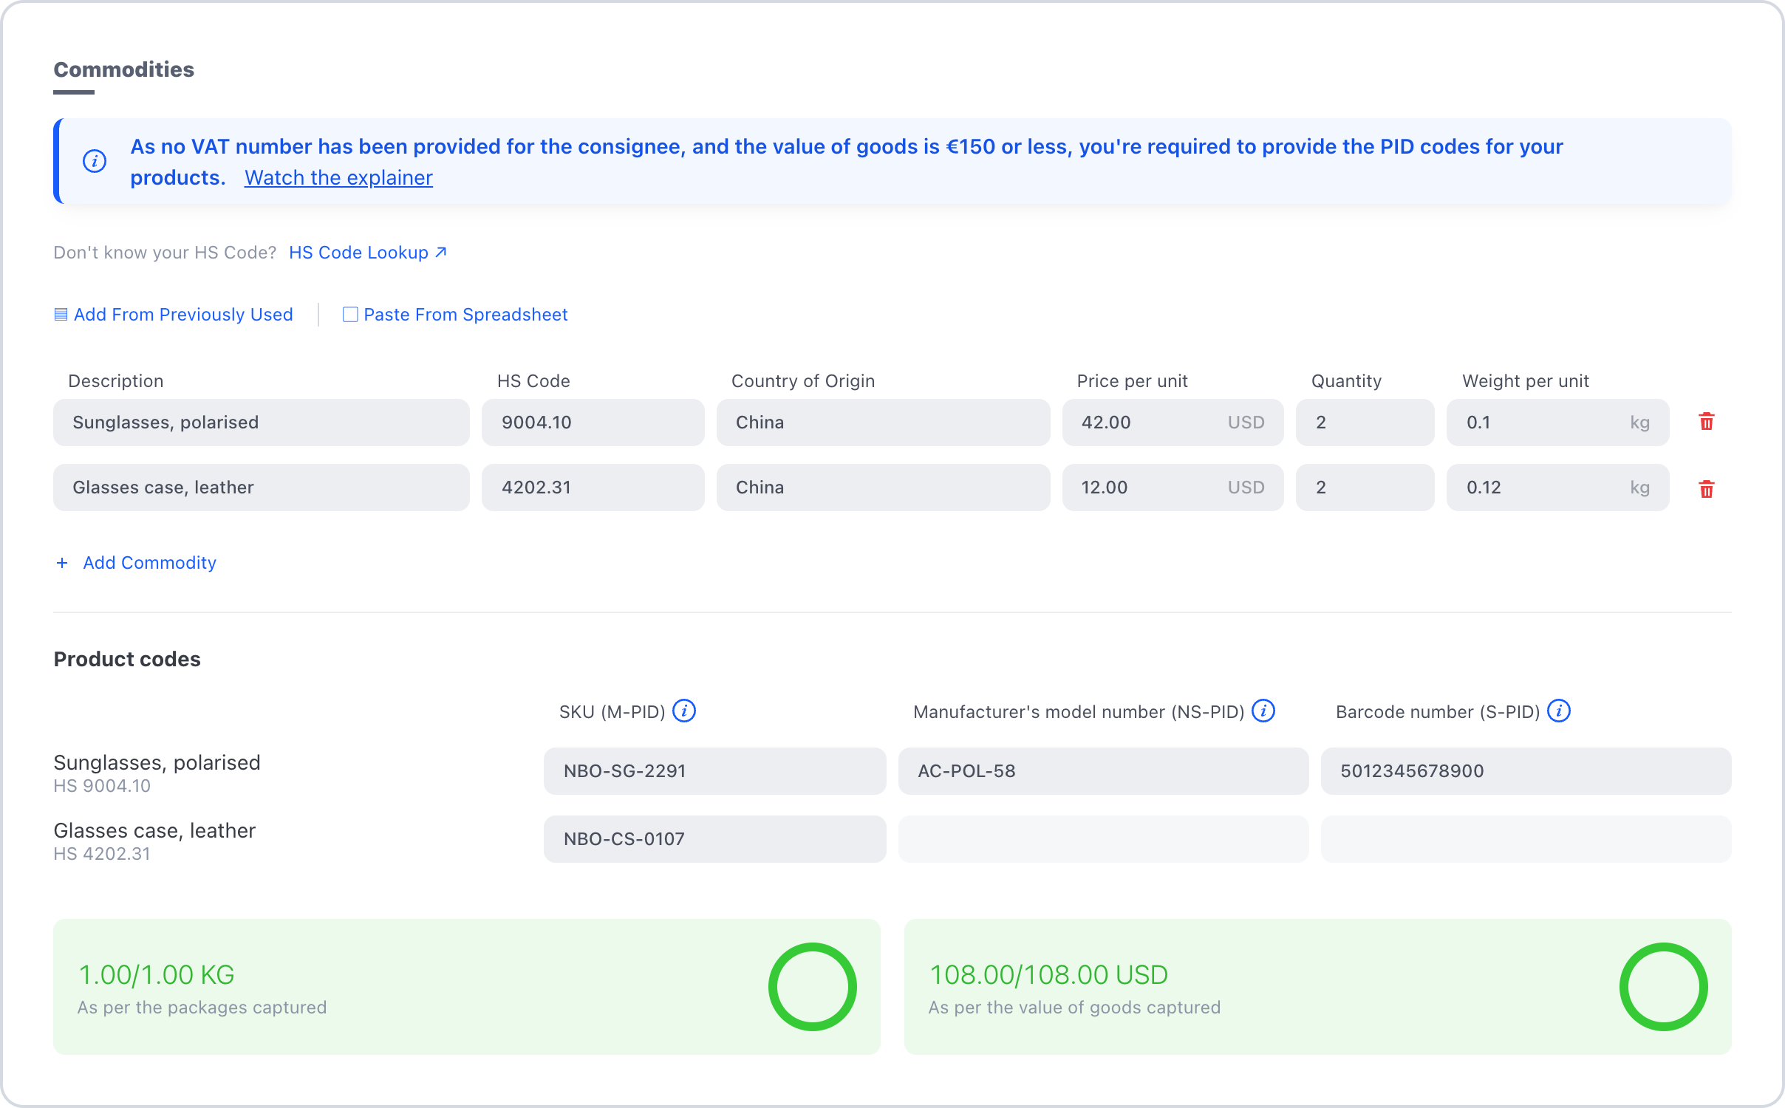Click the list icon beside Add From Previously Used
The height and width of the screenshot is (1108, 1785).
coord(61,315)
